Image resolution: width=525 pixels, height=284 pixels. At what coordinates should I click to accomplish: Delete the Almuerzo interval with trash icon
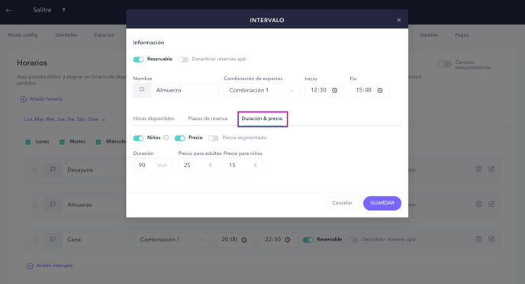[x=478, y=204]
